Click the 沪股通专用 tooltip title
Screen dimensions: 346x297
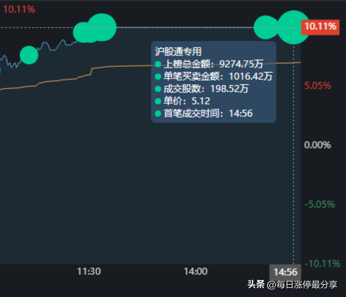coord(178,52)
